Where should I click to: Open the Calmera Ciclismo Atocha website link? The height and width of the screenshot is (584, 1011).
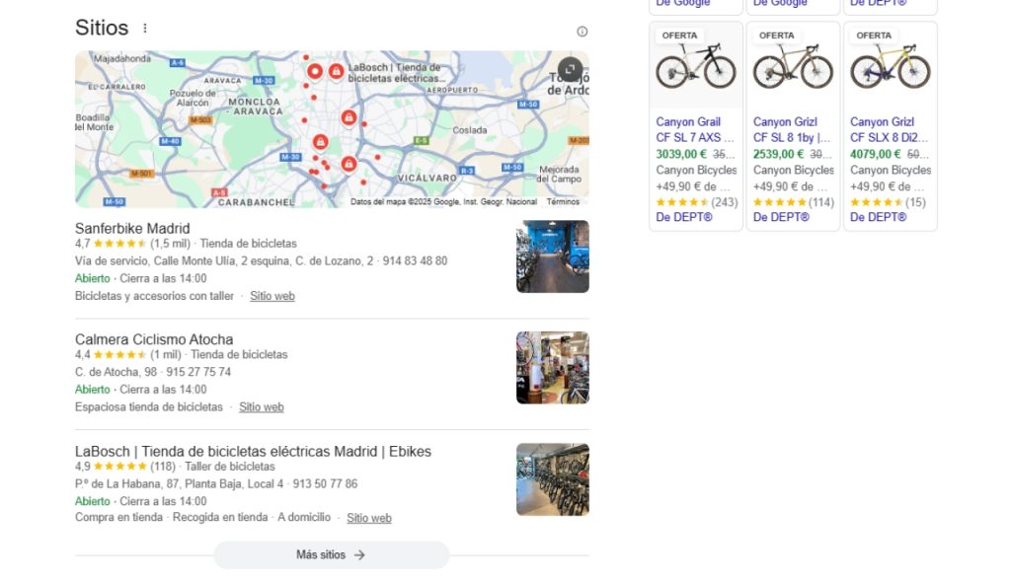(261, 406)
